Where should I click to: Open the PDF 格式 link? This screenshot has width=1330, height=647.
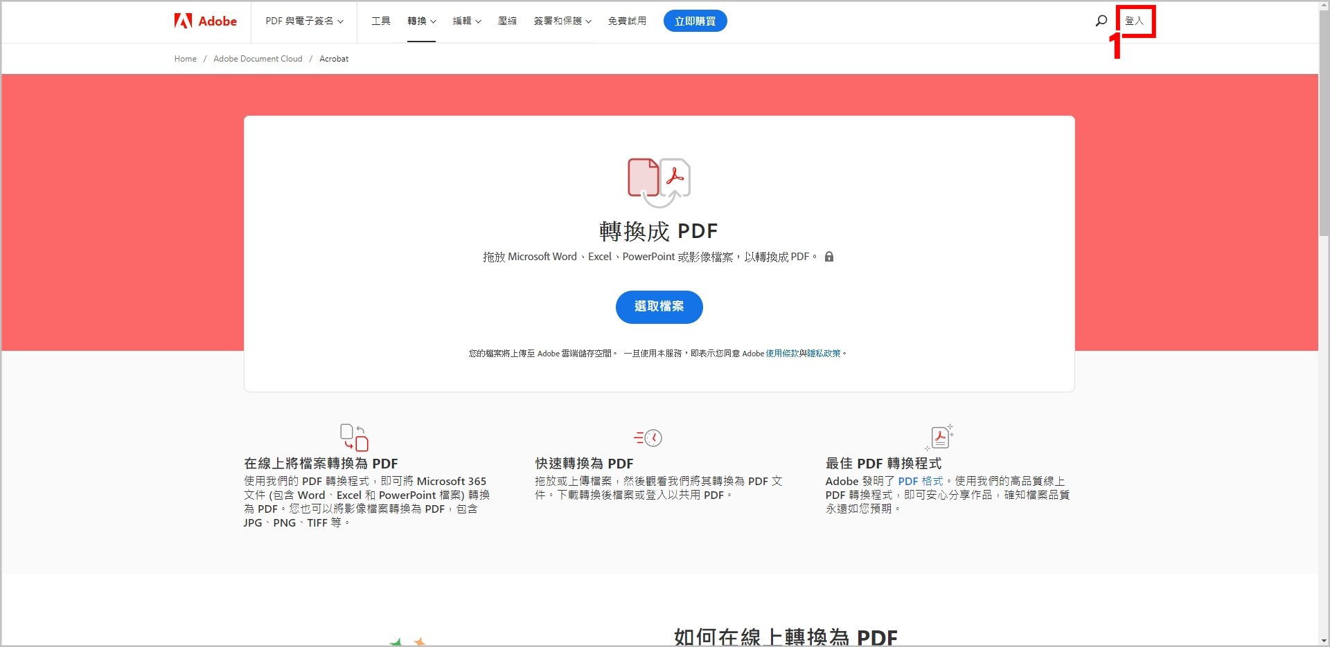click(x=921, y=481)
